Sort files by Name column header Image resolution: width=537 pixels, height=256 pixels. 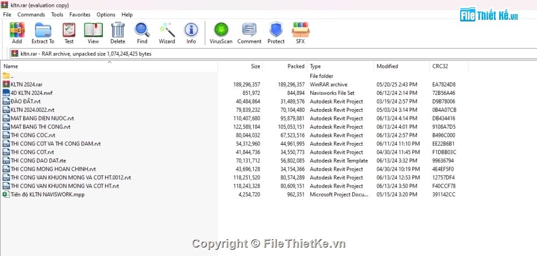[x=109, y=66]
